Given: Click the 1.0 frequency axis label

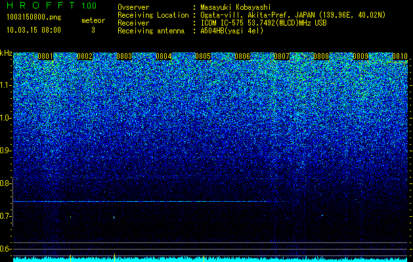Looking at the screenshot, I should coord(5,118).
